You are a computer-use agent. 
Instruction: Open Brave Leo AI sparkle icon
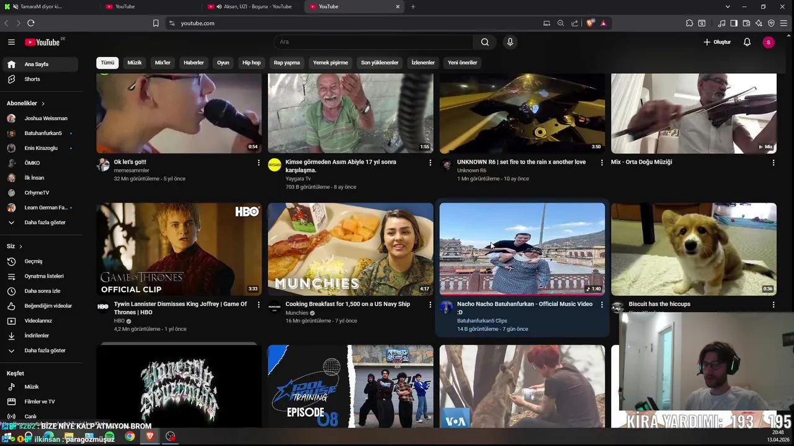pos(759,23)
